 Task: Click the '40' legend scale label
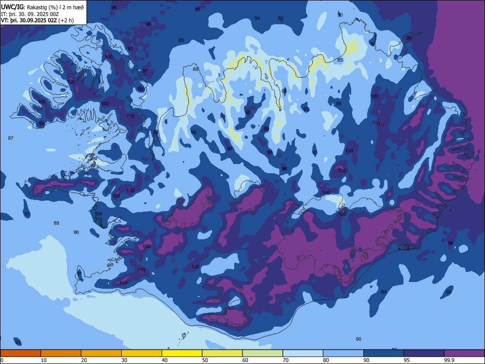[164, 360]
